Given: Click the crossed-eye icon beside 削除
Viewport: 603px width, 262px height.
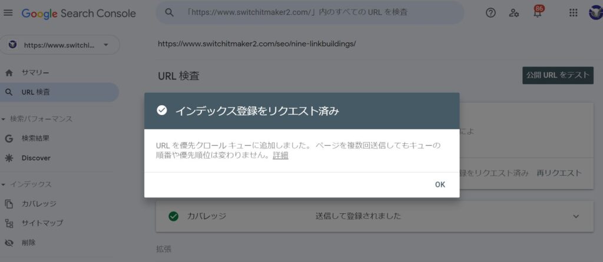Looking at the screenshot, I should coord(9,243).
